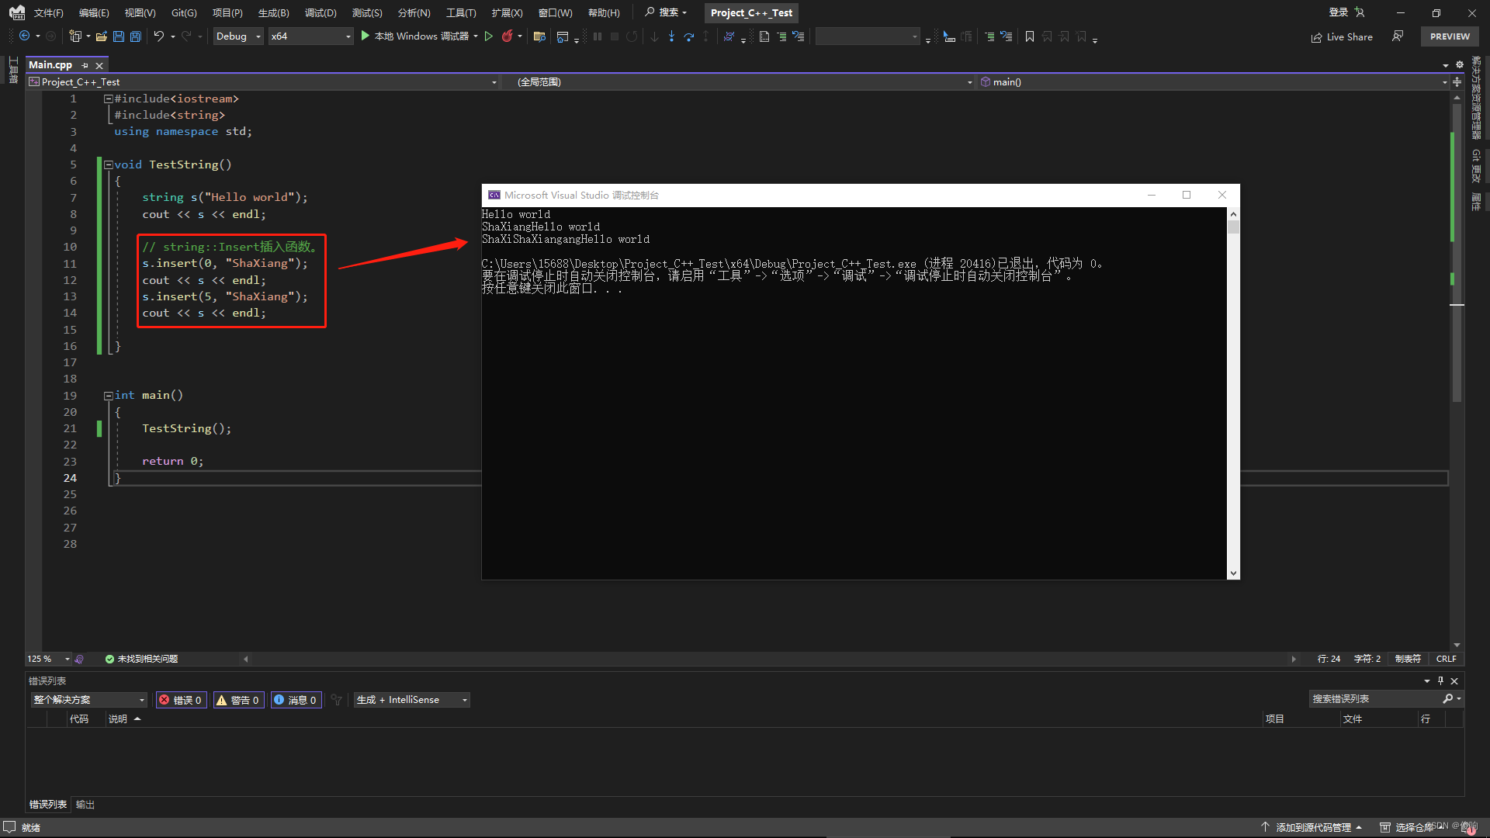The width and height of the screenshot is (1490, 838).
Task: Start without debugging using the hollow play icon
Action: click(x=489, y=36)
